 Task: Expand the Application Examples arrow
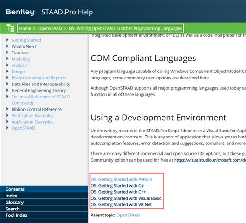(7, 122)
